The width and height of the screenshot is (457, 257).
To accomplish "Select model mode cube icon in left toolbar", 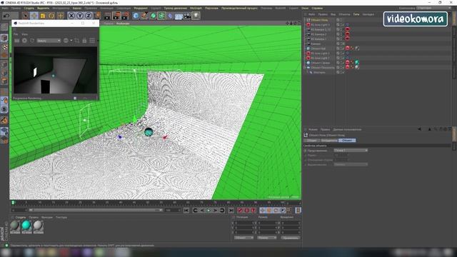I will pyautogui.click(x=4, y=38).
